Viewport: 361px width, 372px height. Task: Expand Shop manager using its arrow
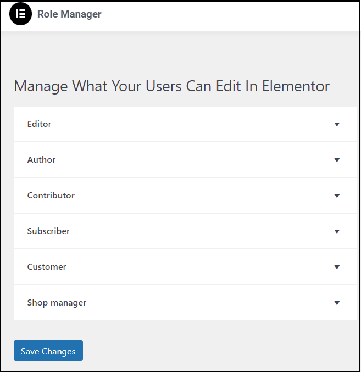click(x=337, y=303)
